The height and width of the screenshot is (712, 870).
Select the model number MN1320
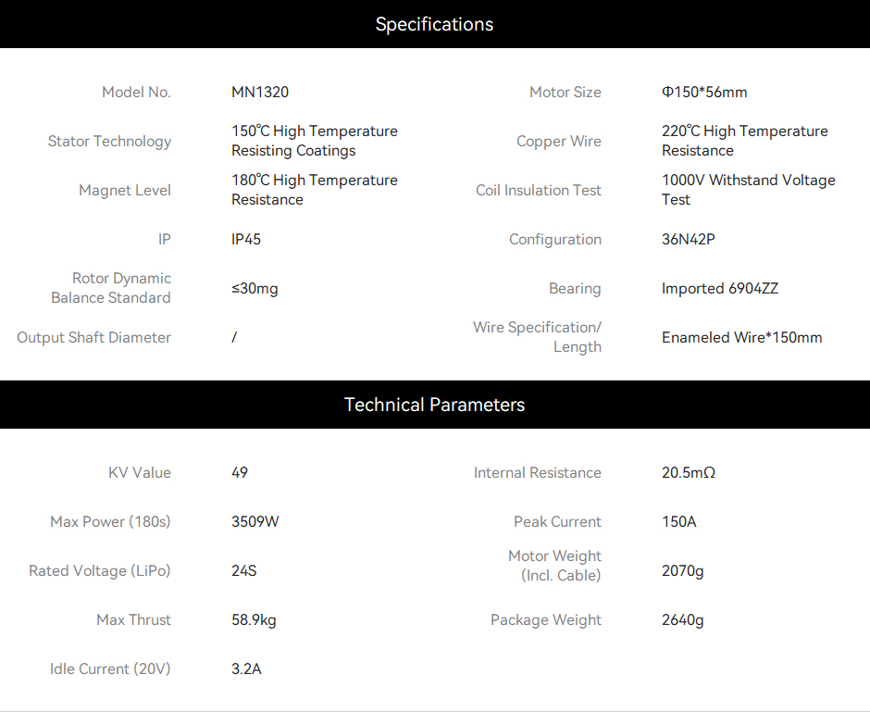[260, 92]
